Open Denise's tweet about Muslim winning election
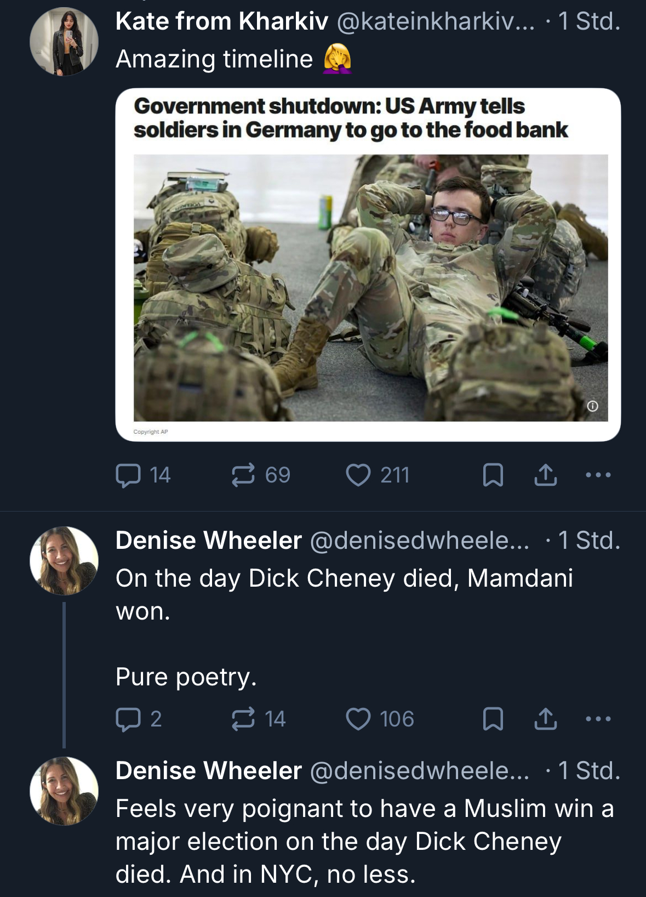The height and width of the screenshot is (897, 646). pos(364,841)
